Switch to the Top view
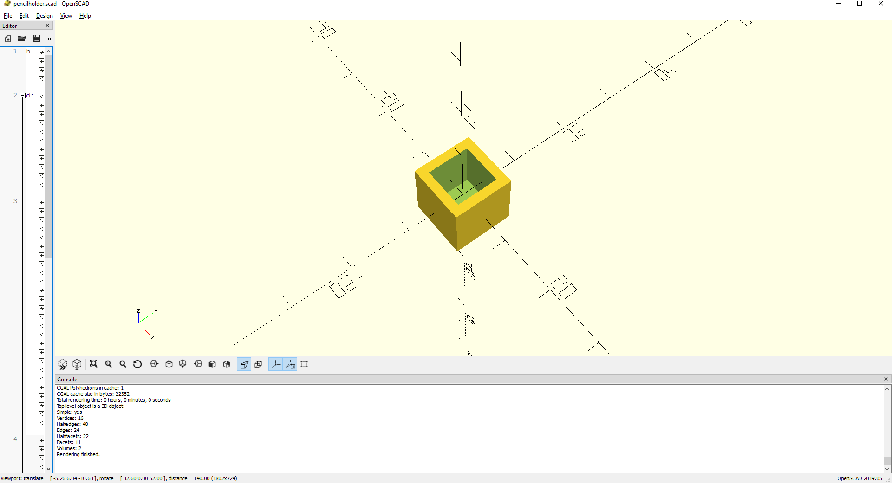 click(x=169, y=364)
